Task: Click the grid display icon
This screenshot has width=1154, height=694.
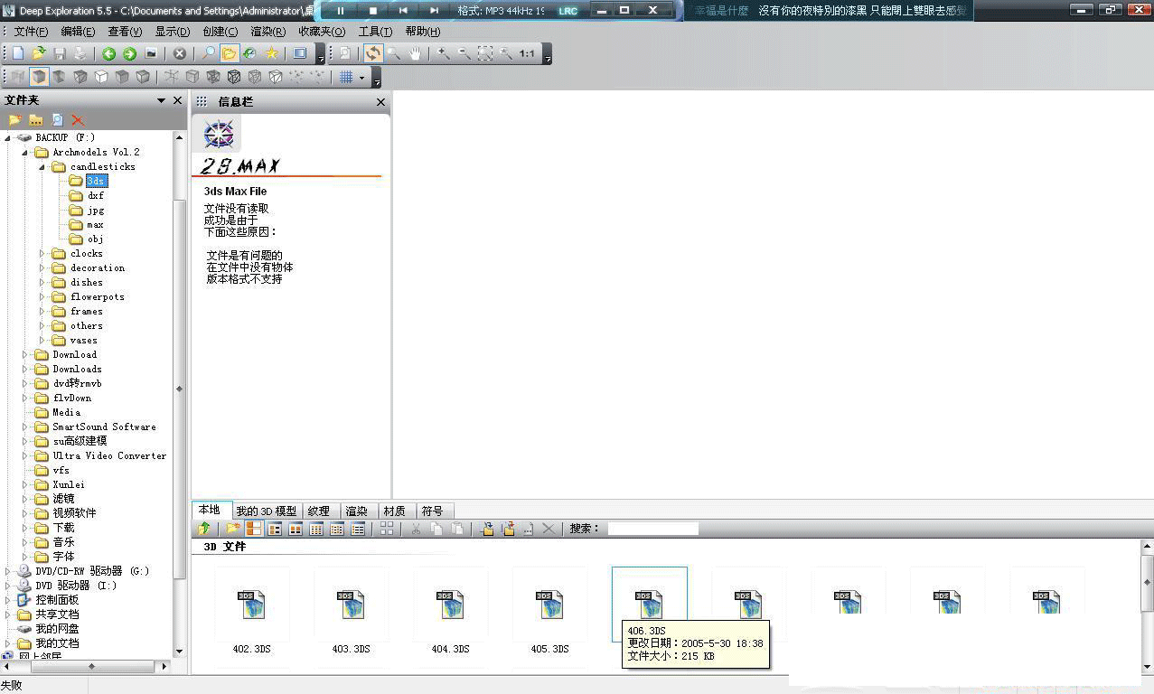Action: coord(346,77)
